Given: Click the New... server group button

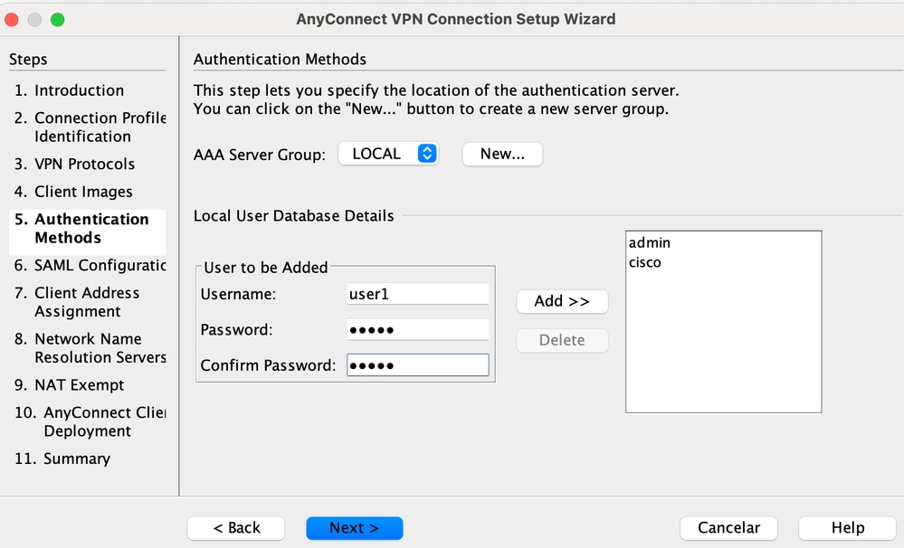Looking at the screenshot, I should click(502, 154).
